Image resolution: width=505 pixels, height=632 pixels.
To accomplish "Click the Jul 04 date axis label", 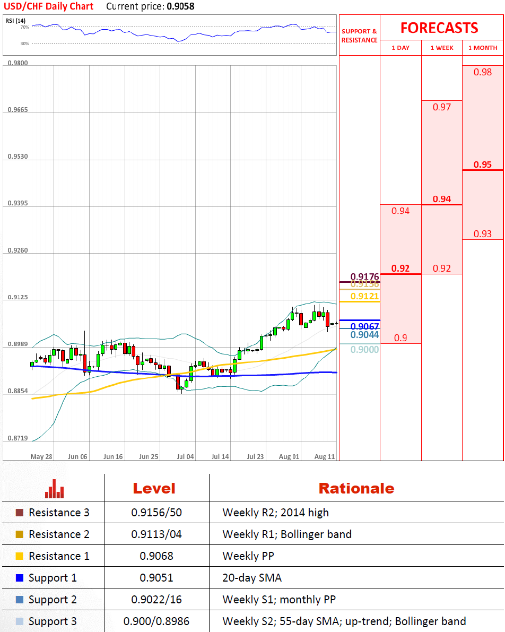I will point(185,457).
